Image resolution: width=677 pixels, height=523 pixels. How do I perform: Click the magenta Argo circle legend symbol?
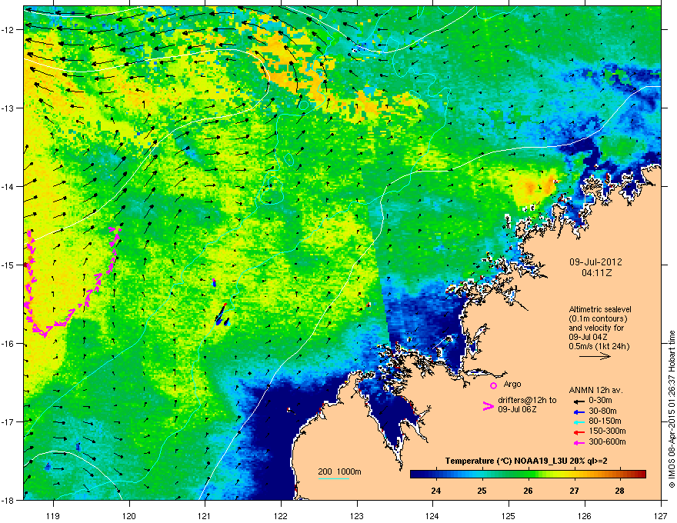click(x=493, y=385)
